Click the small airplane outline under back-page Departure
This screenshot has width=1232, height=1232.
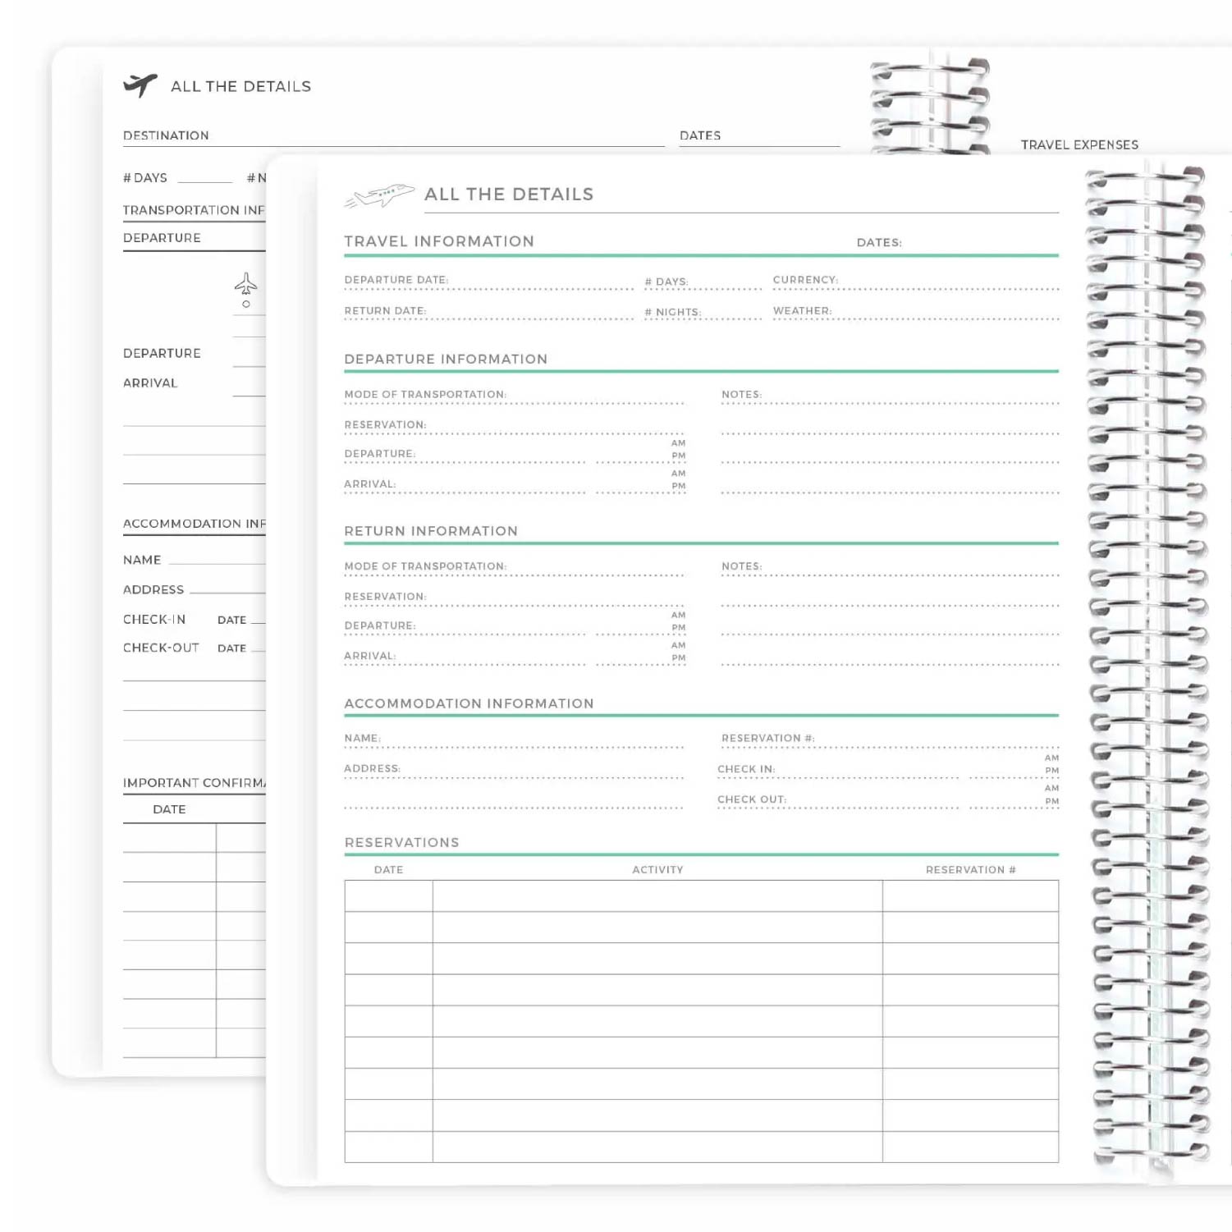pyautogui.click(x=245, y=285)
